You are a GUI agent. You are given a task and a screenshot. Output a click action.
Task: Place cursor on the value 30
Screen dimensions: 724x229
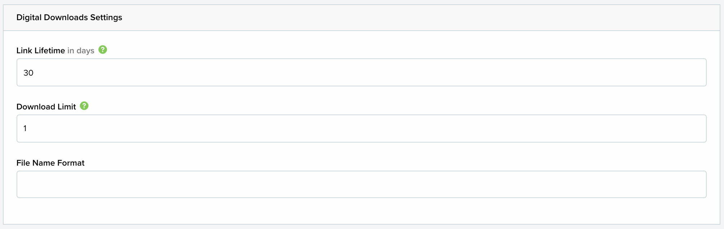coord(28,73)
